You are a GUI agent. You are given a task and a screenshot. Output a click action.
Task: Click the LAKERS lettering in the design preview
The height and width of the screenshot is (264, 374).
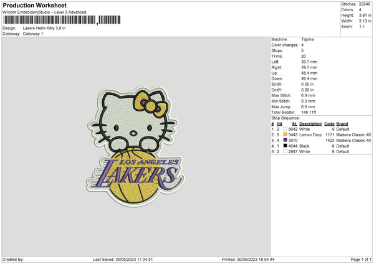pyautogui.click(x=137, y=176)
